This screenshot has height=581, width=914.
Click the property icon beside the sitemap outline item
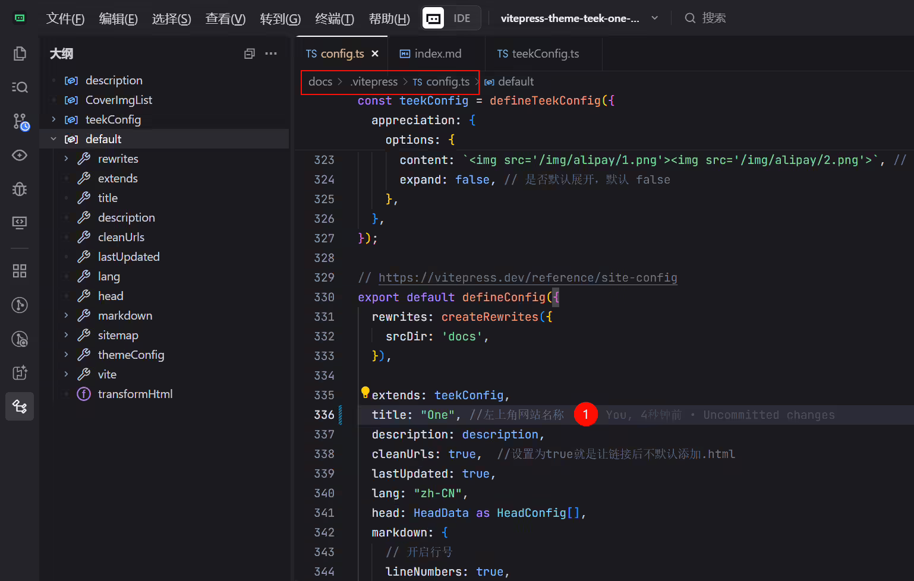(84, 335)
